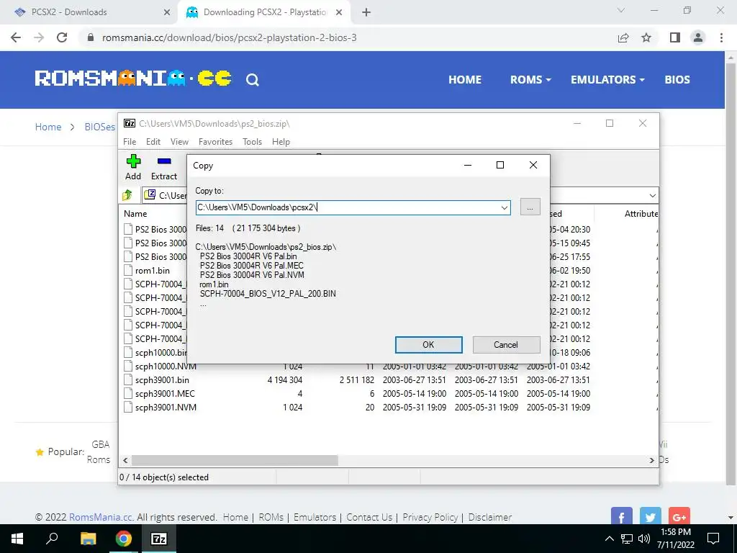Open the 7-Zip View menu
The width and height of the screenshot is (737, 553).
point(179,142)
